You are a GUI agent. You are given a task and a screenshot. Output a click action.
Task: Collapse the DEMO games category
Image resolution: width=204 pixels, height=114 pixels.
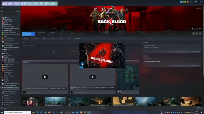click(1, 17)
